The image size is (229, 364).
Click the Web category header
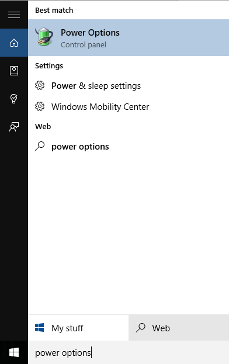click(x=43, y=127)
